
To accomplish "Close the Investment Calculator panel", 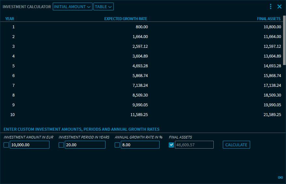I will [279, 7].
